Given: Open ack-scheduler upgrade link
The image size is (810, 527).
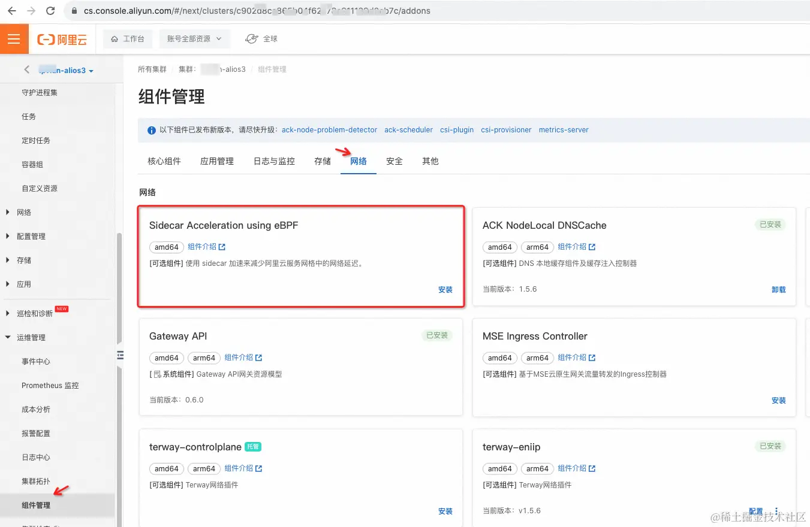Looking at the screenshot, I should (x=408, y=130).
